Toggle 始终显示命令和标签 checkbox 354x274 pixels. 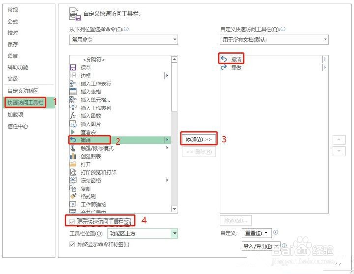[x=72, y=244]
